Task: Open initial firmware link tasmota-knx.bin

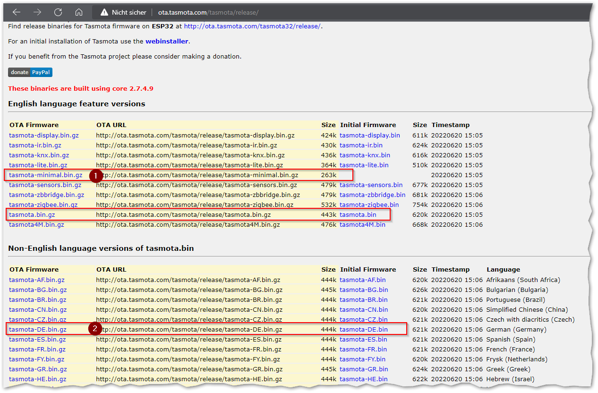Action: tap(365, 155)
